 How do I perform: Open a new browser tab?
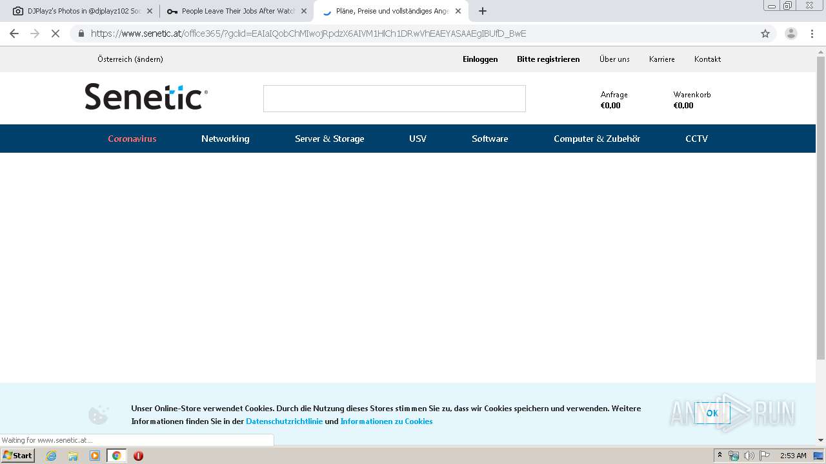pos(483,11)
